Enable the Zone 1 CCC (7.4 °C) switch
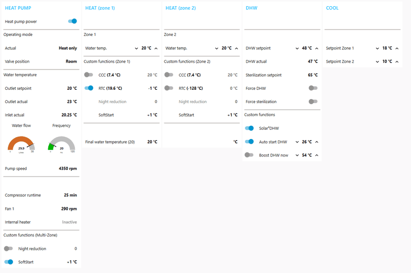411x273 pixels. pos(88,75)
